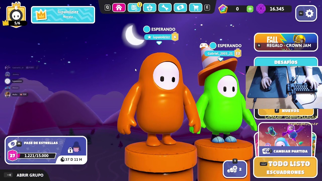322x181 pixels.
Task: Click the crown rank badge showing 5/6
Action: click(16, 15)
